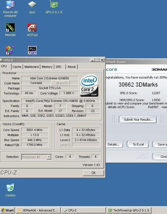Minimize the CPU-Z window
This screenshot has width=167, height=214.
[92, 60]
